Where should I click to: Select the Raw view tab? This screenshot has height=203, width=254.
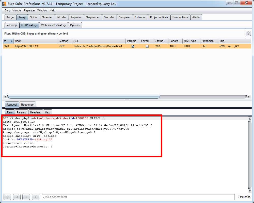point(10,112)
